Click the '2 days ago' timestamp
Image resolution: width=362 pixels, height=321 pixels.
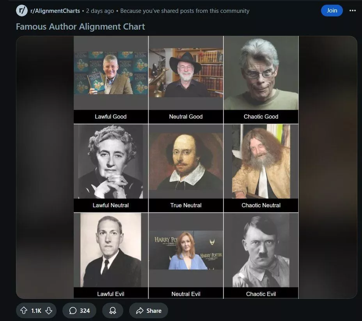click(100, 11)
